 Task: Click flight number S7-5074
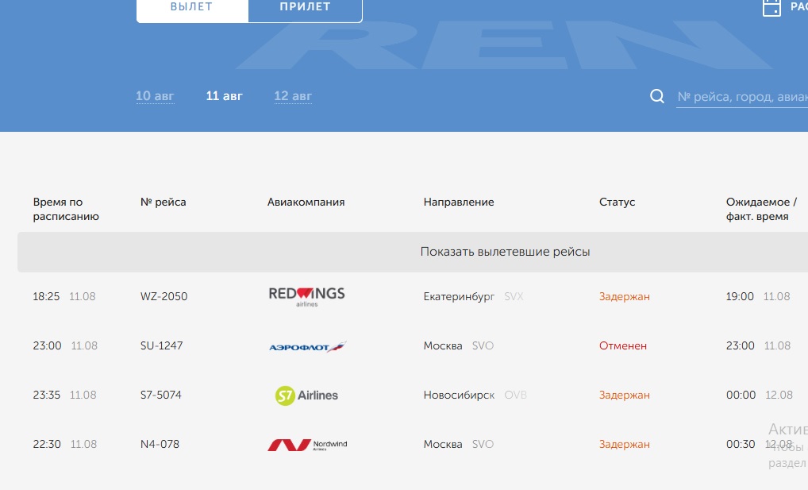[x=161, y=395]
